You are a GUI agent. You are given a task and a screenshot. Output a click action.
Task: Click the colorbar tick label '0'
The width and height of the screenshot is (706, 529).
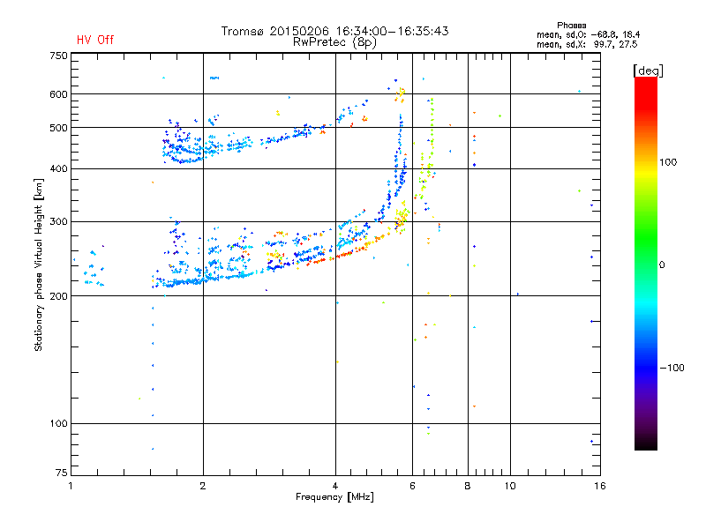coord(662,265)
